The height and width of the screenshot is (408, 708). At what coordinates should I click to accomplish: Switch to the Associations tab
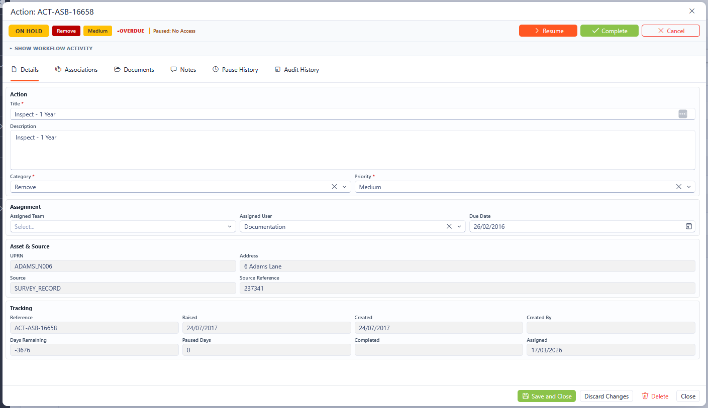pyautogui.click(x=76, y=70)
